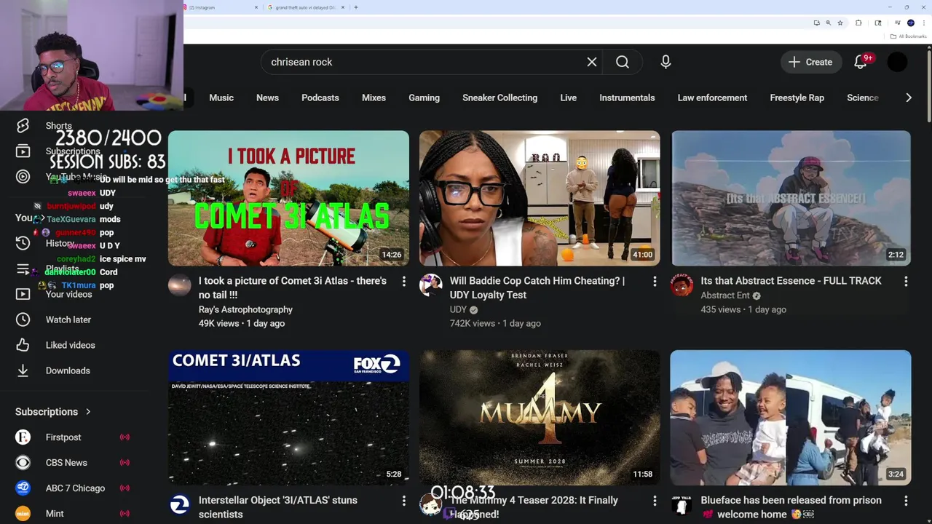Select the Science filter chip
932x524 pixels.
[863, 98]
